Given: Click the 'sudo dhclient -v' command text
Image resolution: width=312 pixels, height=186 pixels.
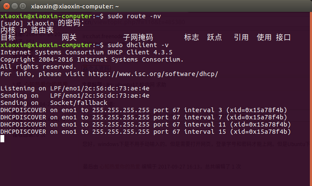Looking at the screenshot, I should 138,45.
